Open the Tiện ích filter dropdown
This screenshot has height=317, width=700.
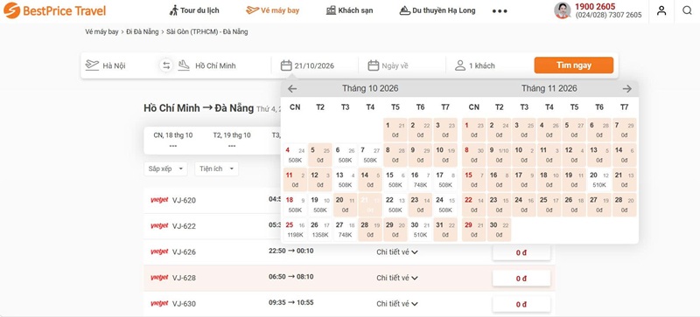(216, 169)
